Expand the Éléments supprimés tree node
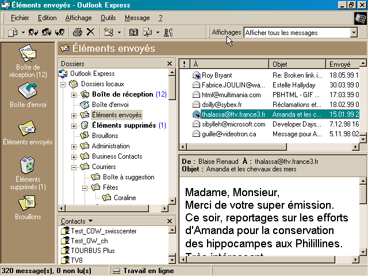Viewport: 368px width, 276px height. 74,126
